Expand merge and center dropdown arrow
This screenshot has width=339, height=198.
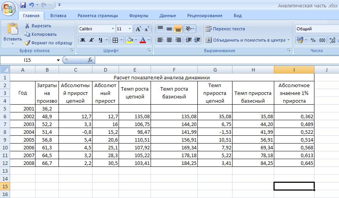tap(288, 40)
